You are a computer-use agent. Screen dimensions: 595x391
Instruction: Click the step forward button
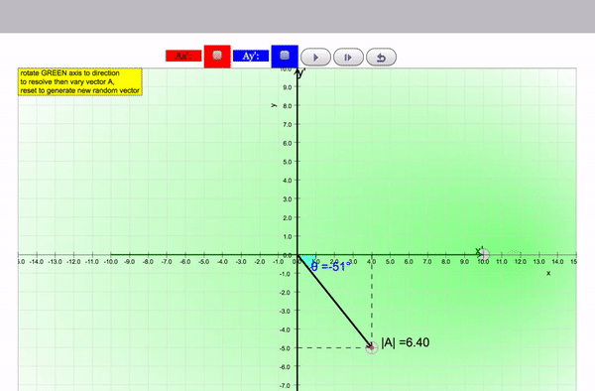(x=348, y=58)
